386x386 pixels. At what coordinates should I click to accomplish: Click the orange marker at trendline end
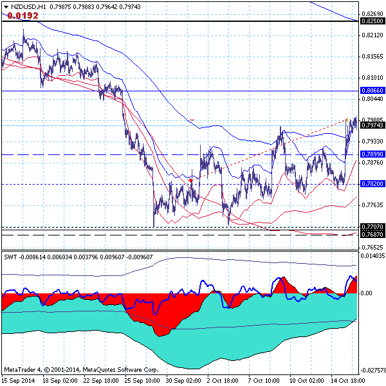[347, 119]
